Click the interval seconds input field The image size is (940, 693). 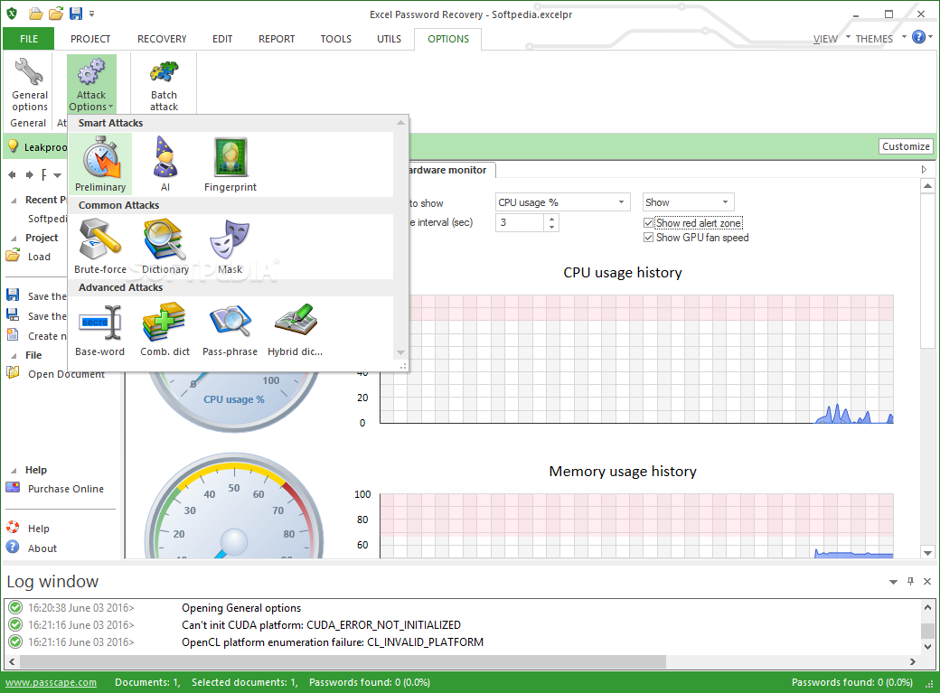tap(521, 222)
